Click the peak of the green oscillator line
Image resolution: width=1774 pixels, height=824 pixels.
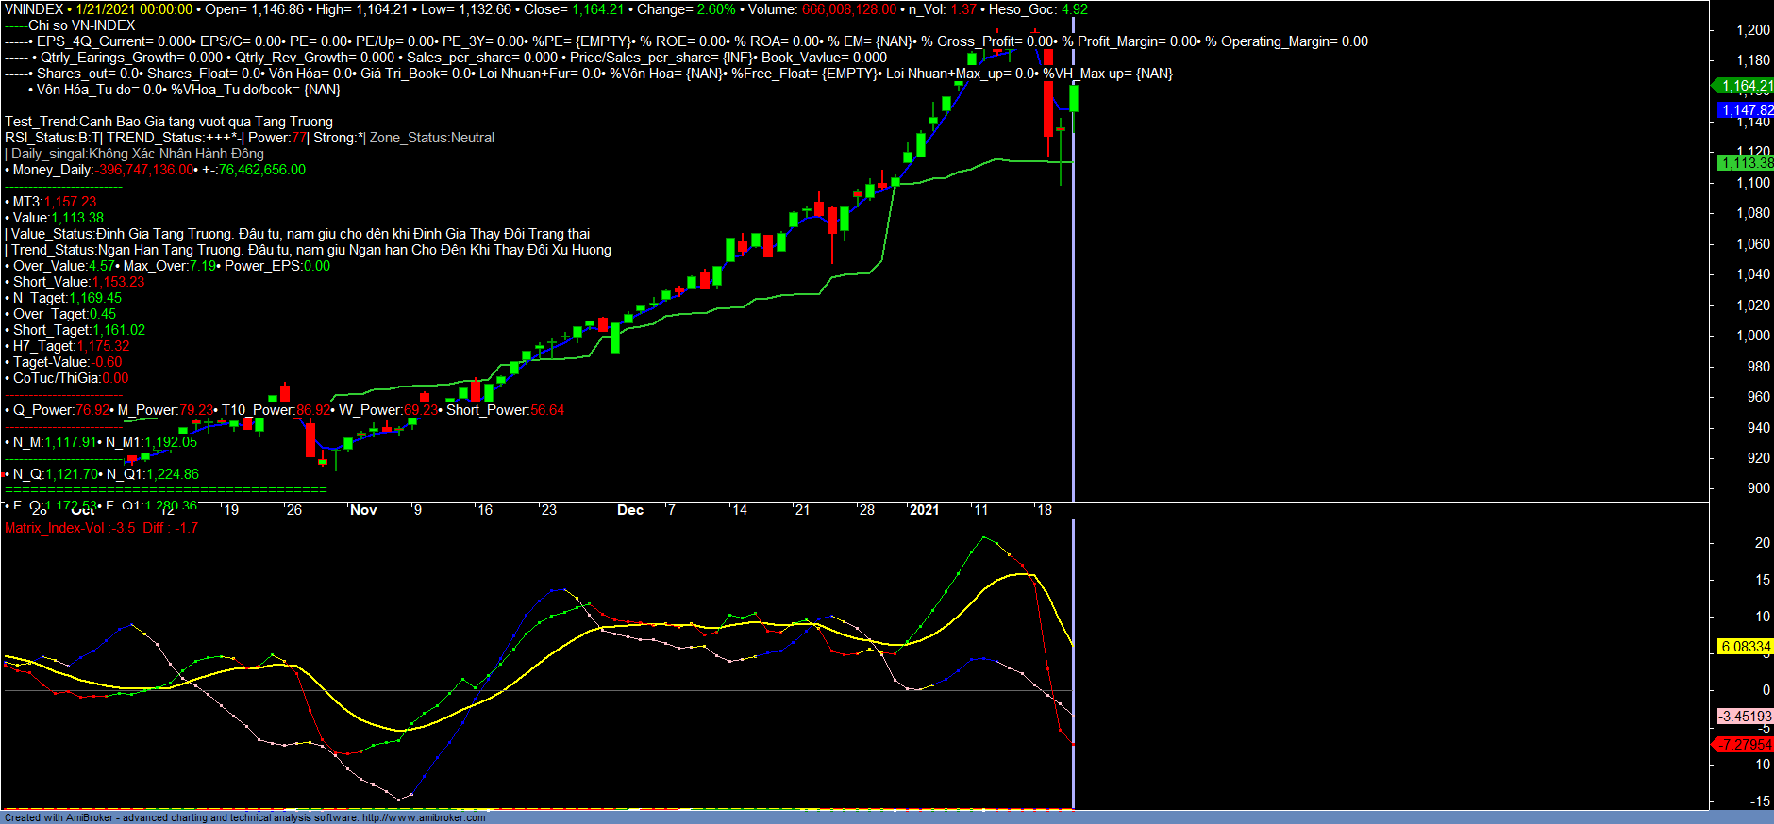[983, 537]
